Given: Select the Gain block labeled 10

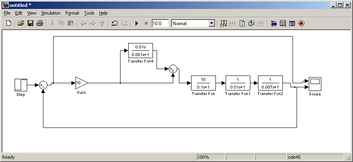Looking at the screenshot, I should click(x=82, y=83).
